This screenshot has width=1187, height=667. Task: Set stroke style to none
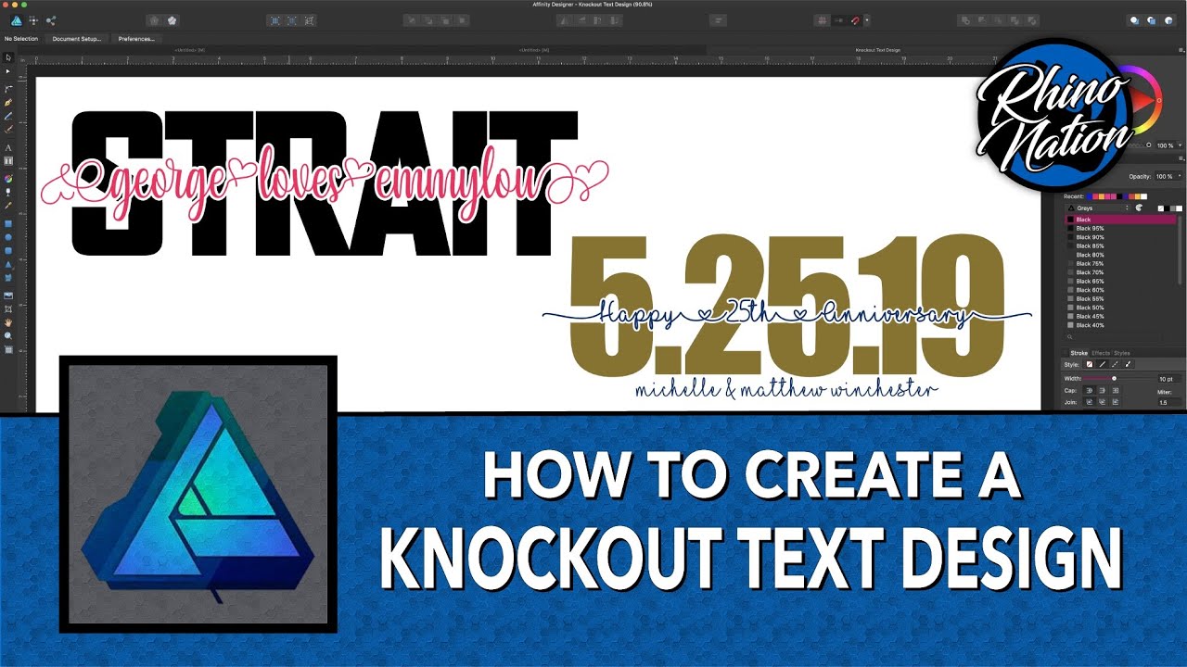click(x=1090, y=364)
